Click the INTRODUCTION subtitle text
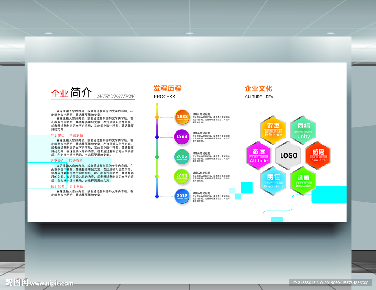376x290 pixels. point(116,96)
